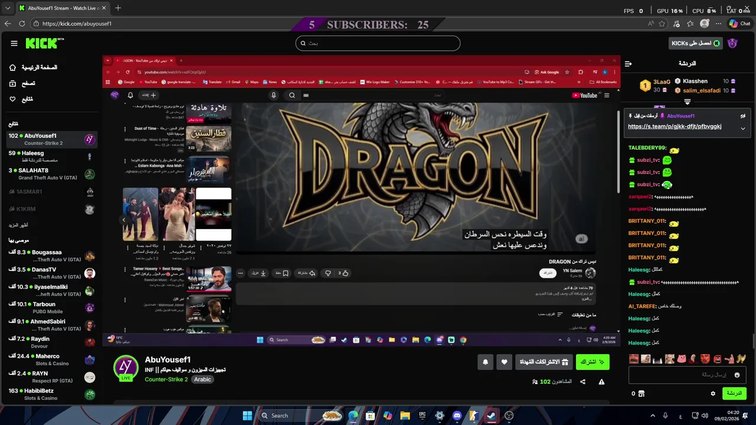Toggle channel notifications bell
Image resolution: width=756 pixels, height=425 pixels.
pos(485,362)
